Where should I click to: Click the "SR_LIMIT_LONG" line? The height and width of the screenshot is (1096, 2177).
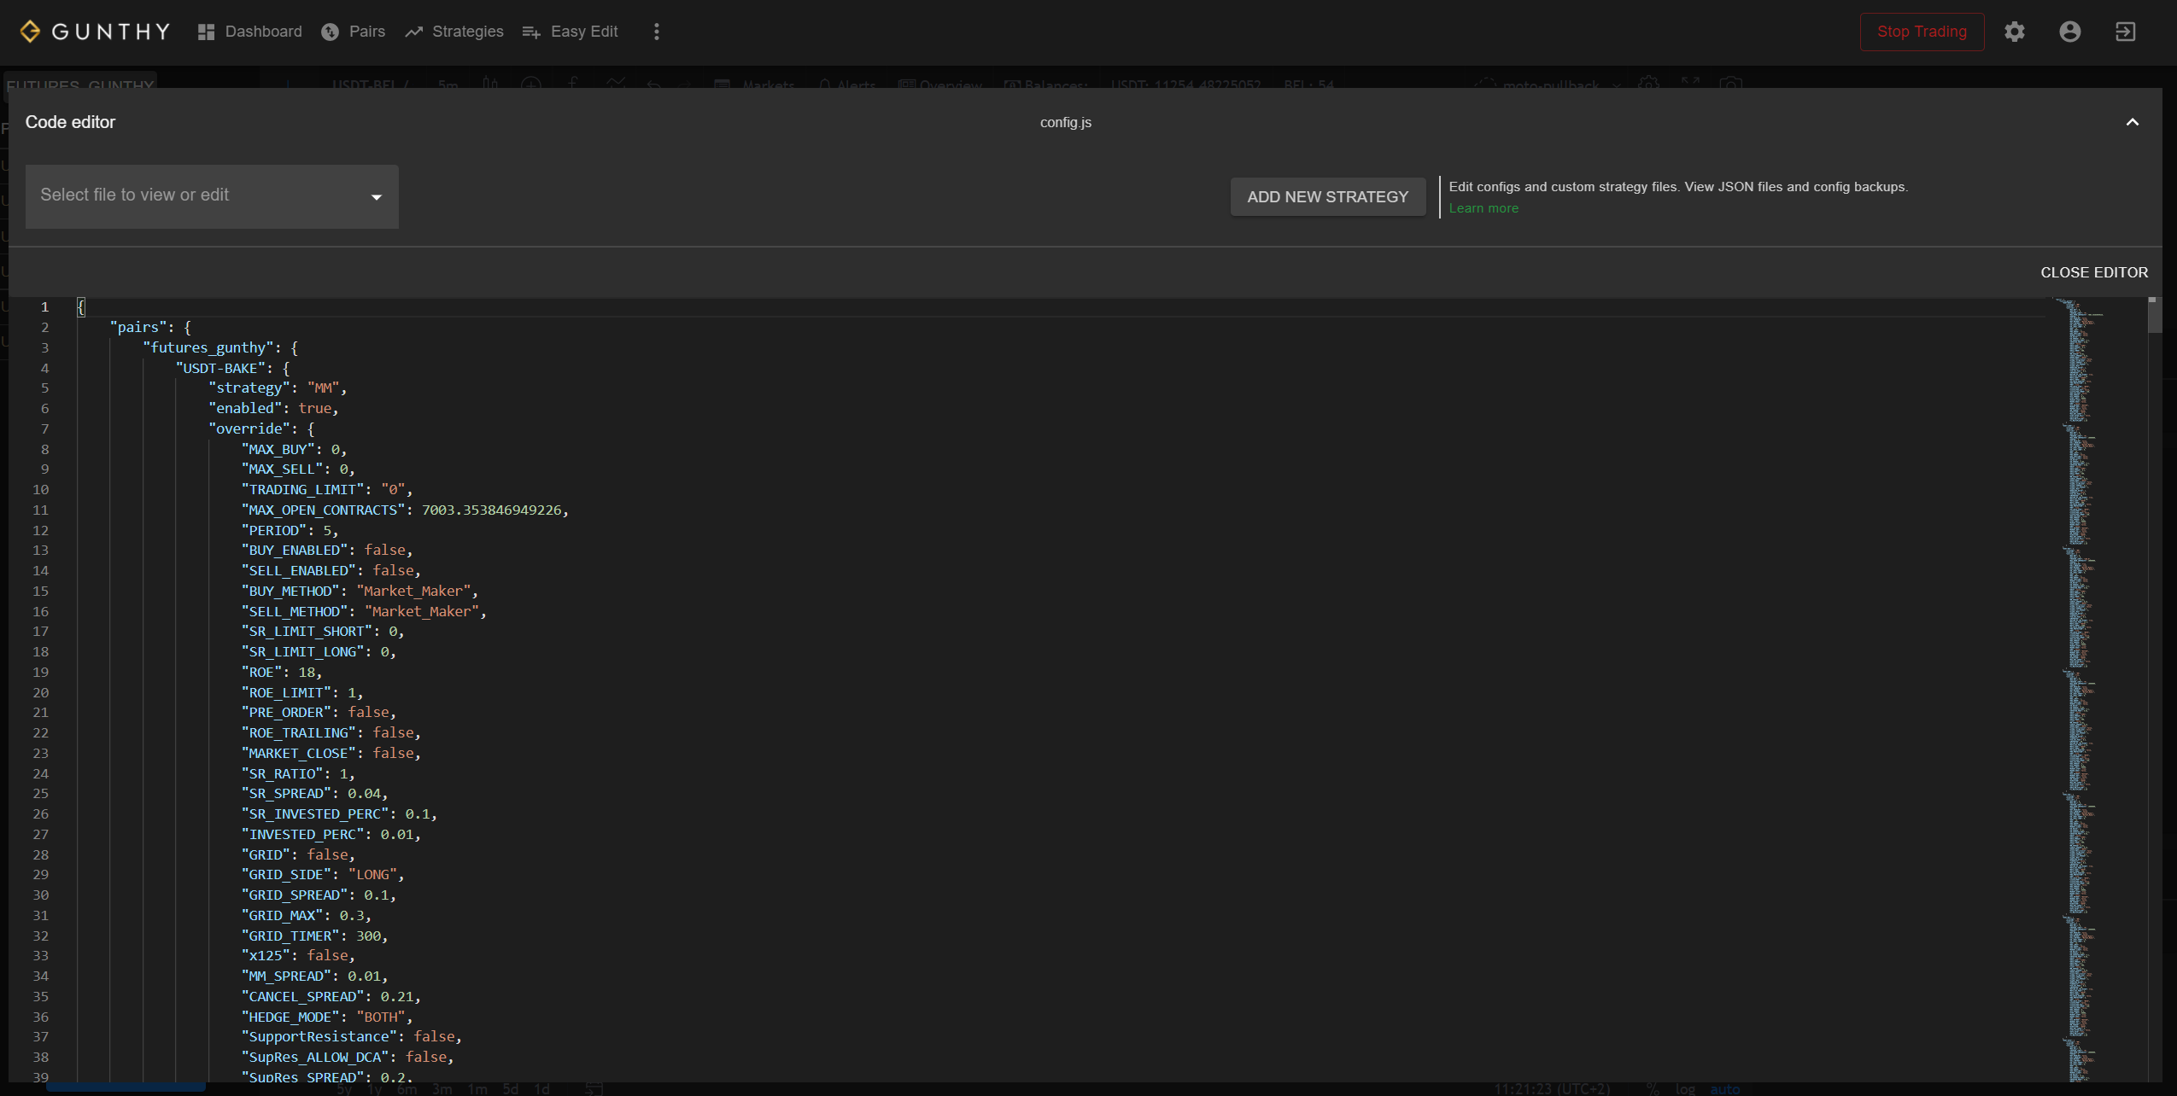pyautogui.click(x=319, y=651)
